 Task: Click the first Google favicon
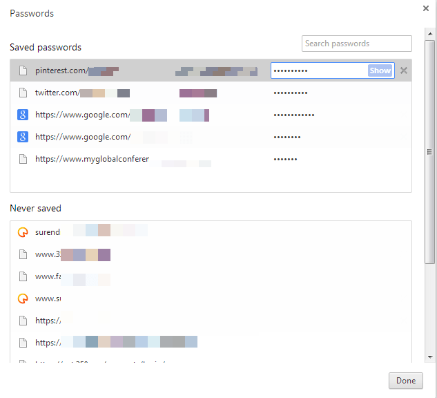23,115
